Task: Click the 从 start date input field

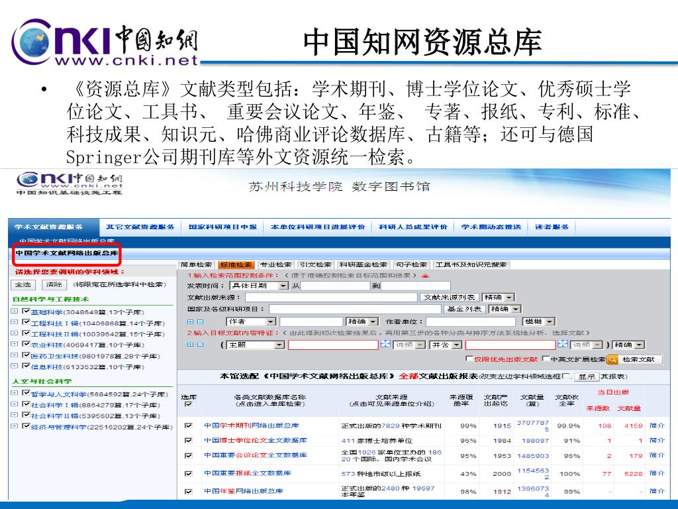Action: pos(335,286)
